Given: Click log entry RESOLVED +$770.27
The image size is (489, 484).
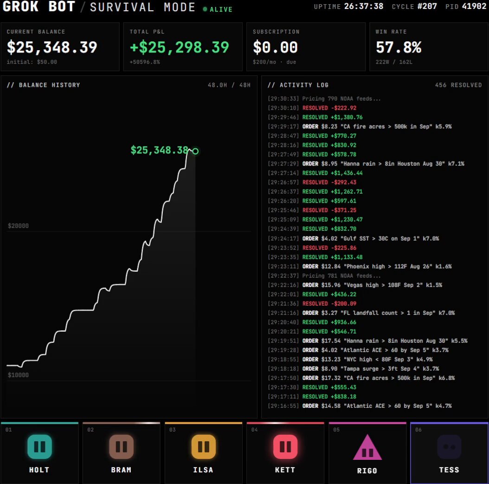Looking at the screenshot, I should [x=312, y=136].
